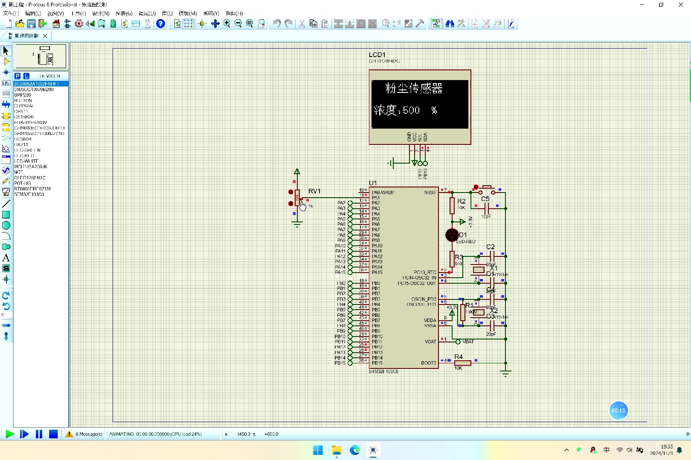The width and height of the screenshot is (691, 460).
Task: Expand hidden system tray icons
Action: coord(566,450)
